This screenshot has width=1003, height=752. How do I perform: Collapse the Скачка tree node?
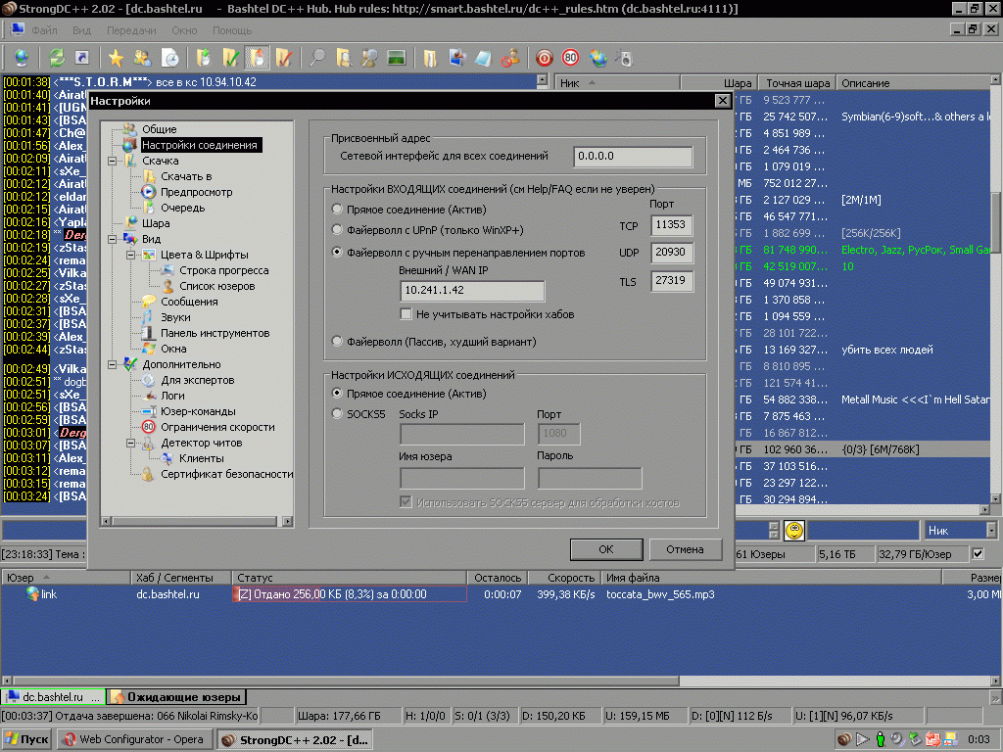113,161
